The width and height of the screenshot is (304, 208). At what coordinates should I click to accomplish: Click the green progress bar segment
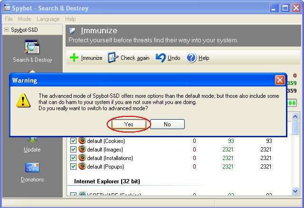pos(292,103)
